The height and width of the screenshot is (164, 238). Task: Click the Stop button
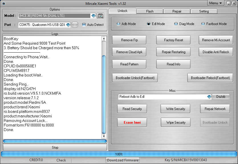[x=55, y=147]
